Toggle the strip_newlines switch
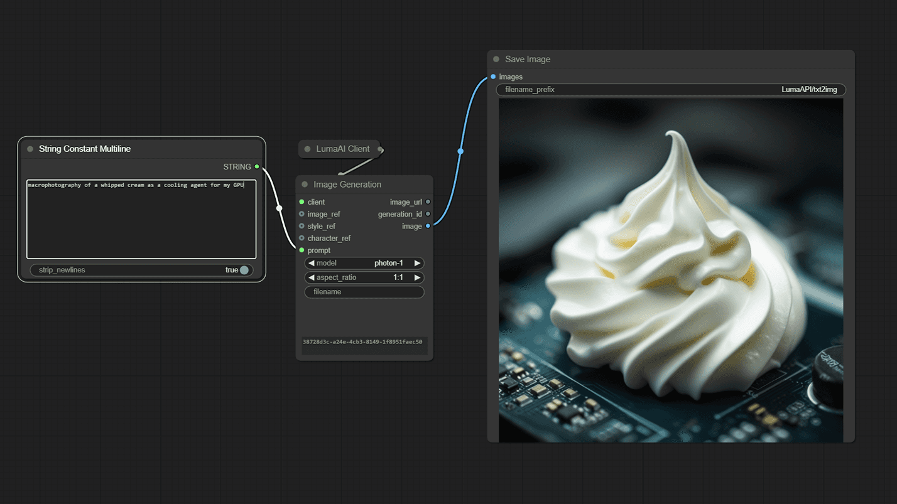This screenshot has width=897, height=504. click(x=244, y=270)
